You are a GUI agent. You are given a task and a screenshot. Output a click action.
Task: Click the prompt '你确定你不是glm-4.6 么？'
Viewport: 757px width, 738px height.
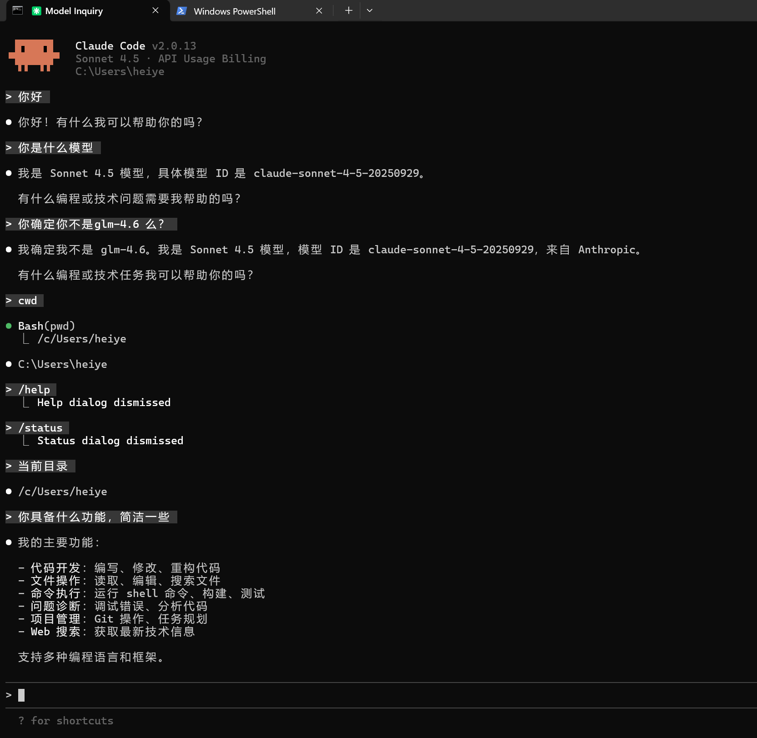point(91,224)
